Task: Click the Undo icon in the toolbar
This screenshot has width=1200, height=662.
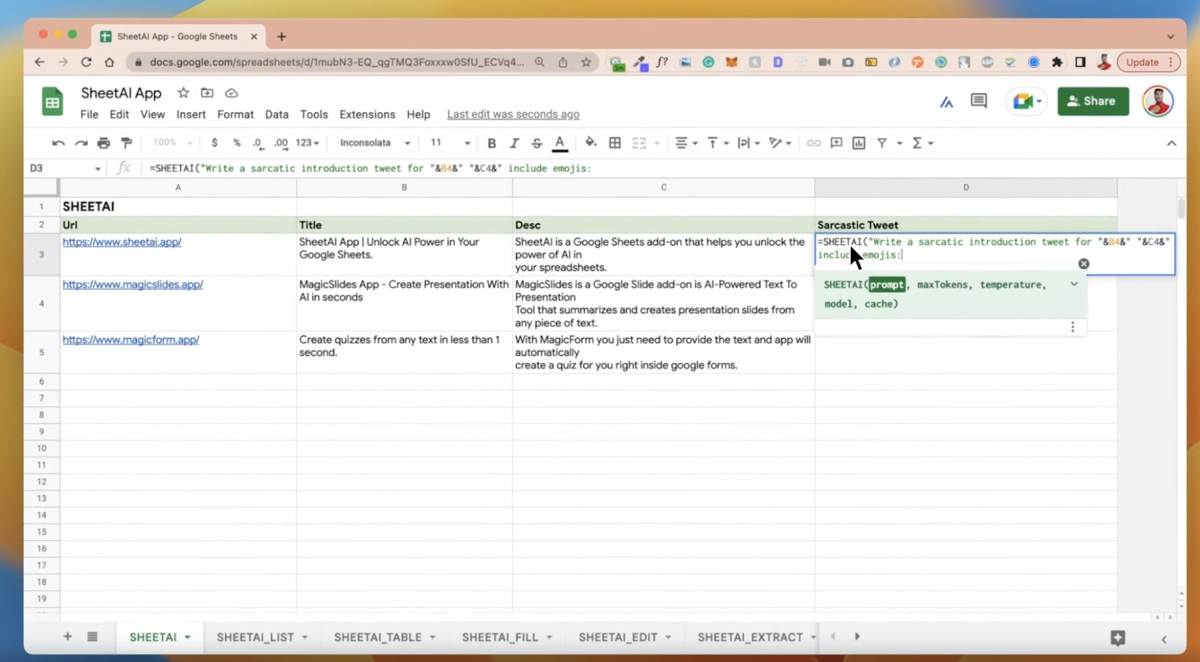Action: pyautogui.click(x=58, y=143)
